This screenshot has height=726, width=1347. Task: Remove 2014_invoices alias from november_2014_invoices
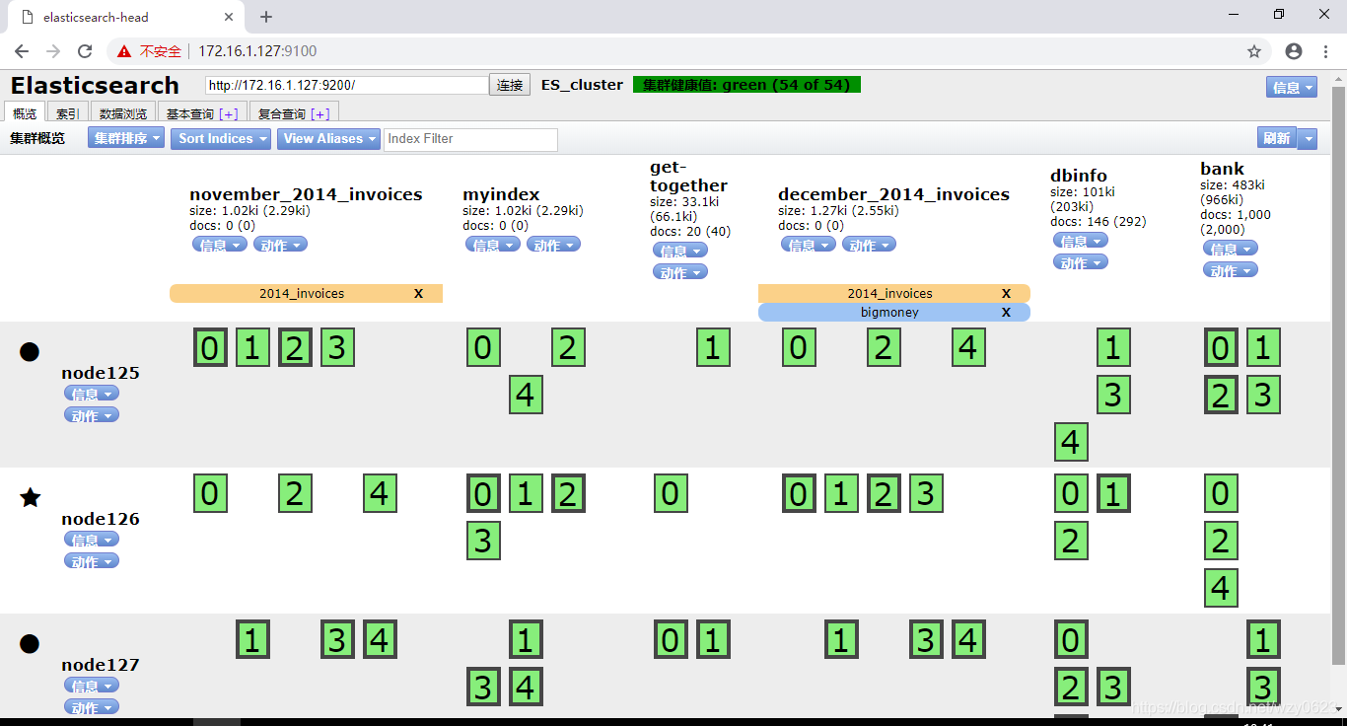418,293
